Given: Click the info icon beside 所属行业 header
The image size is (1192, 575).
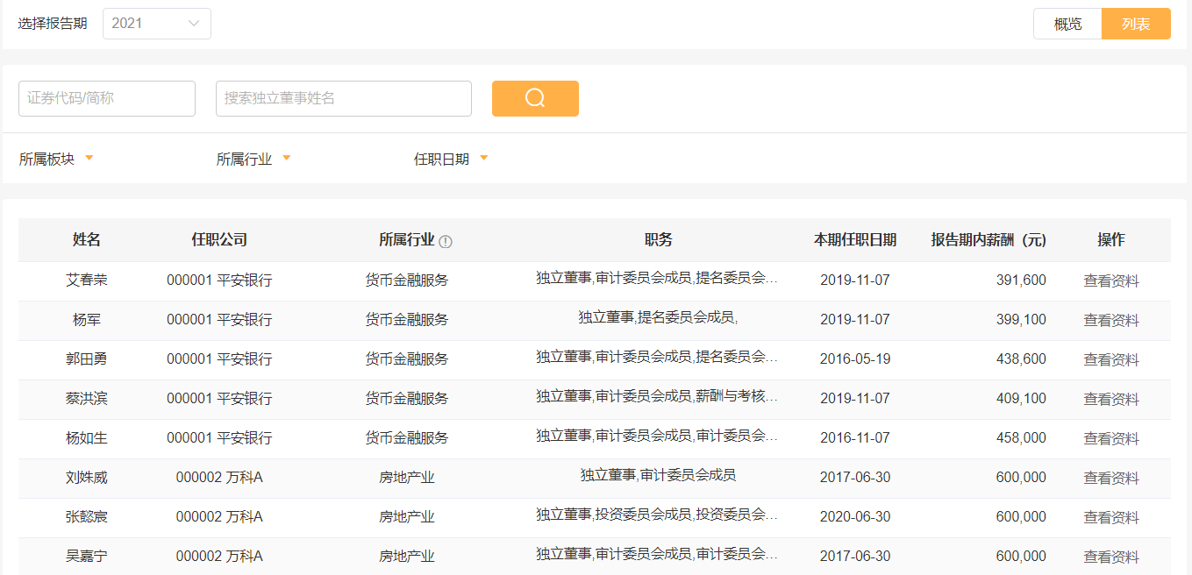Looking at the screenshot, I should point(446,241).
